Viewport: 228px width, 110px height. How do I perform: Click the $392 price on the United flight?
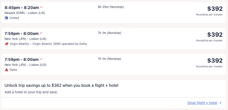pos(215,9)
